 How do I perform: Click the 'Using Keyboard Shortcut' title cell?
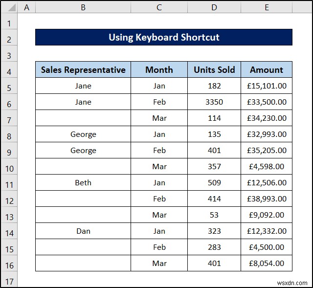(x=164, y=38)
